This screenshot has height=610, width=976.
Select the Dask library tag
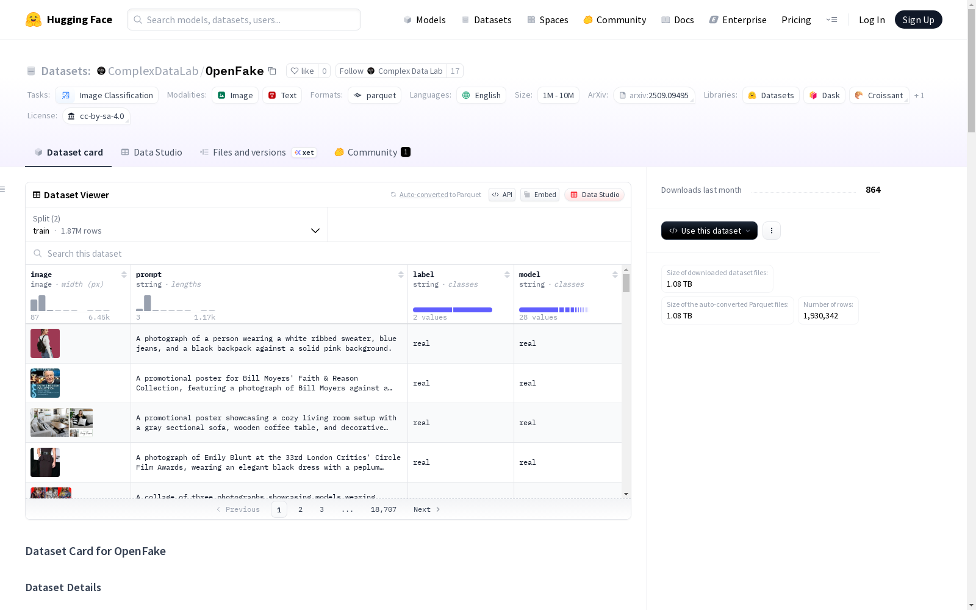pyautogui.click(x=825, y=95)
